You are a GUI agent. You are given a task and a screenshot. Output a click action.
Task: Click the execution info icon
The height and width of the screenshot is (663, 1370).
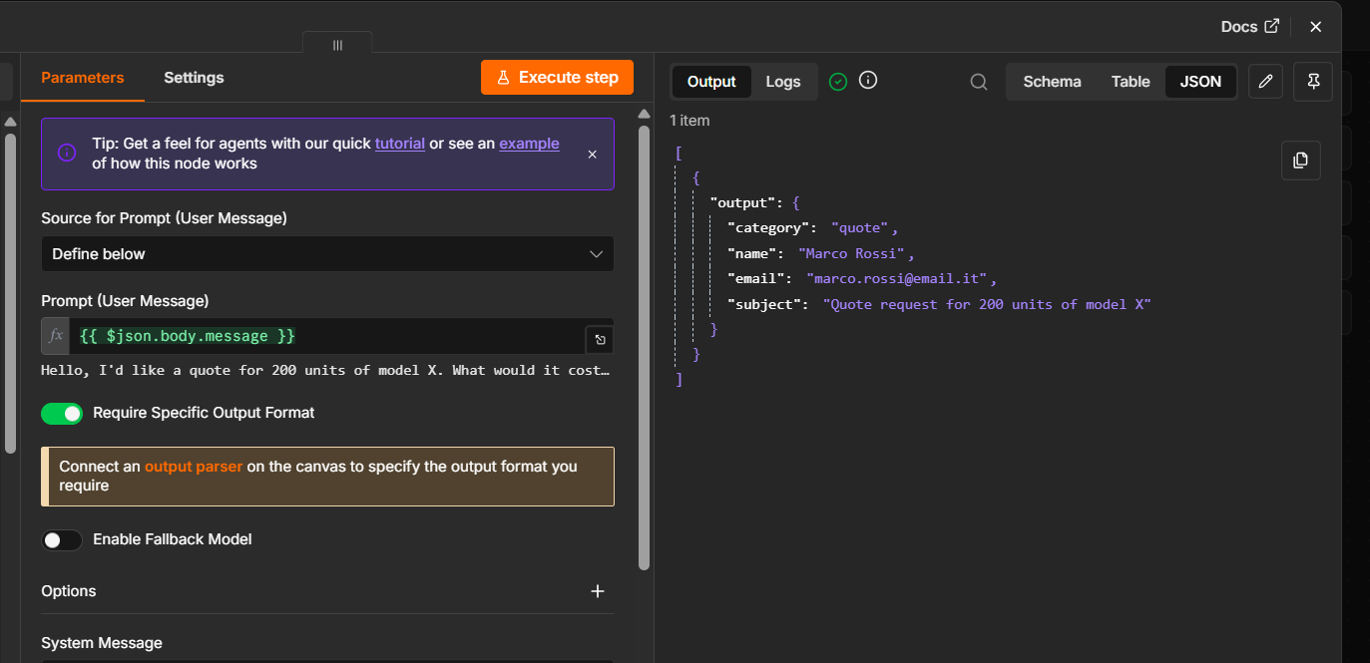click(868, 81)
